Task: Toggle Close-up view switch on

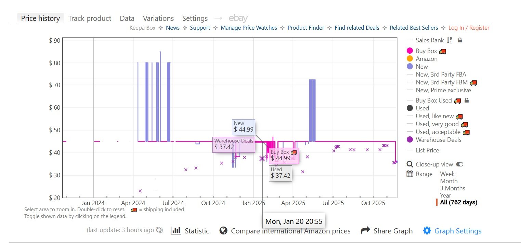Action: coord(460,164)
